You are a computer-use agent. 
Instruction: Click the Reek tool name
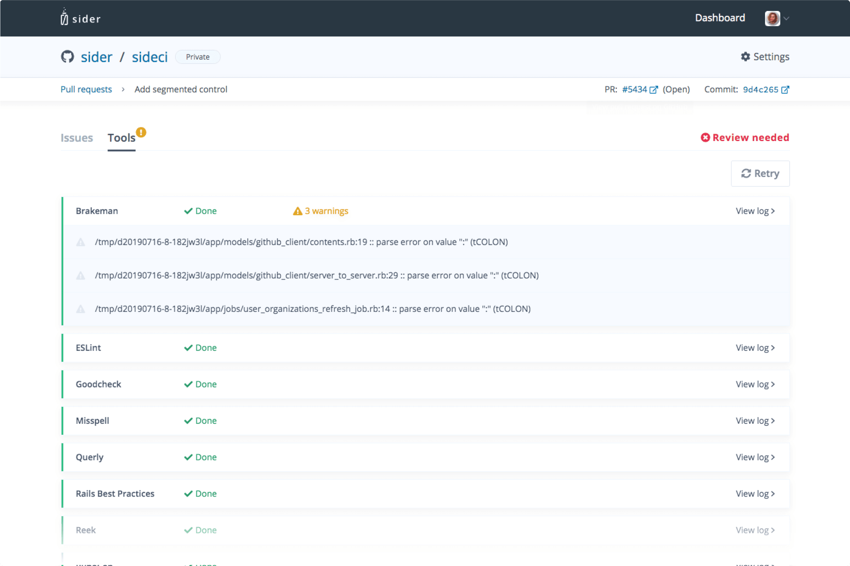coord(86,530)
